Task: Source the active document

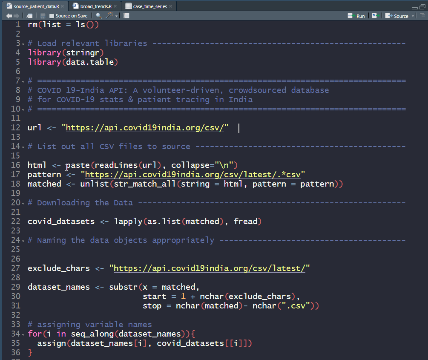Action: point(396,16)
